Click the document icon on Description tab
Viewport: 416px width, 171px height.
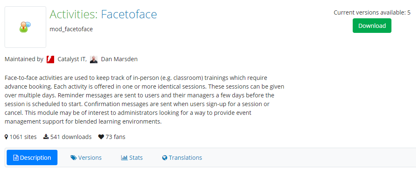(16, 158)
